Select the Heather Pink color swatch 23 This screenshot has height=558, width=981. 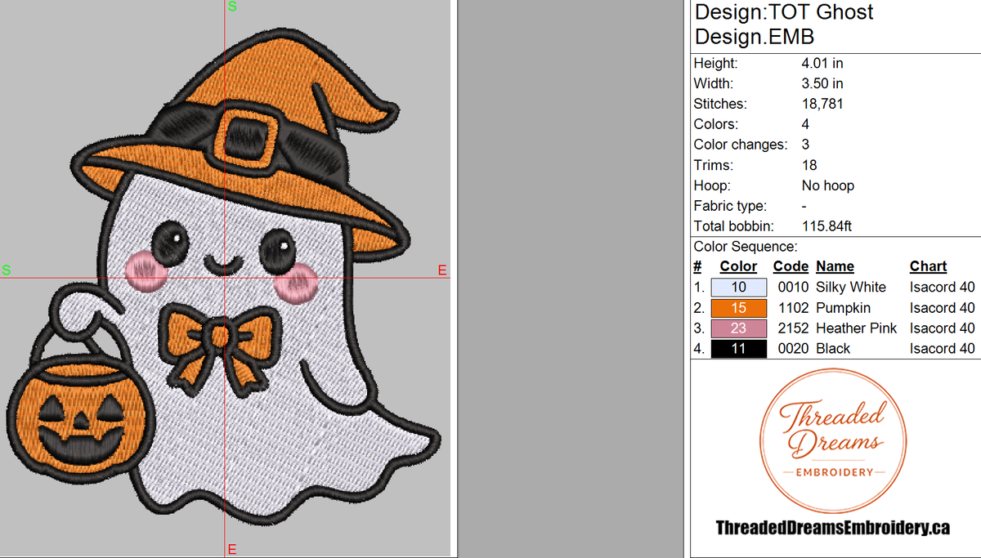click(x=739, y=328)
